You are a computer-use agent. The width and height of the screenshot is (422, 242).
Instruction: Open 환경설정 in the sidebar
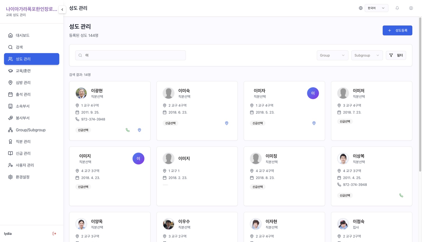click(32, 177)
